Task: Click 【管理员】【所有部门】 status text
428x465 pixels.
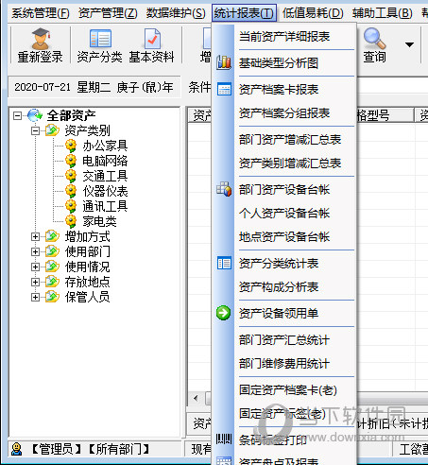Action: point(91,449)
